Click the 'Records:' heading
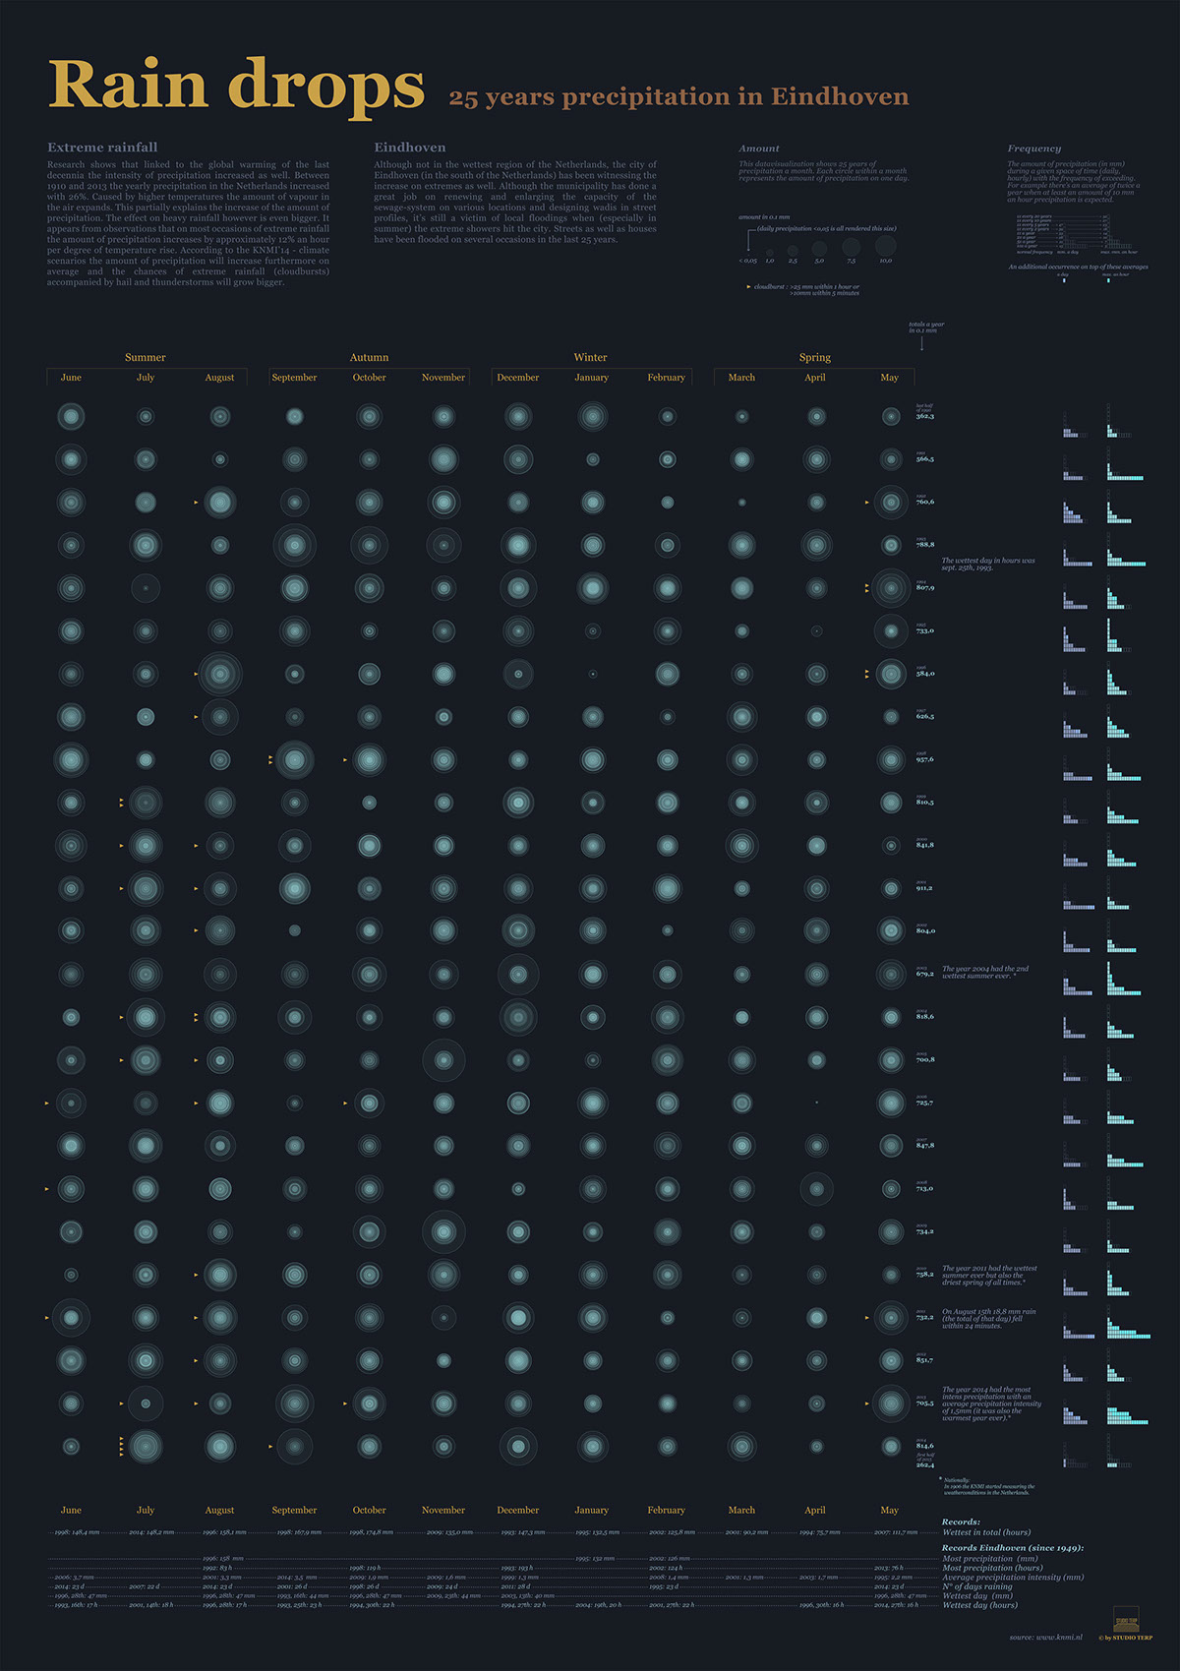Image resolution: width=1180 pixels, height=1671 pixels. tap(961, 1522)
